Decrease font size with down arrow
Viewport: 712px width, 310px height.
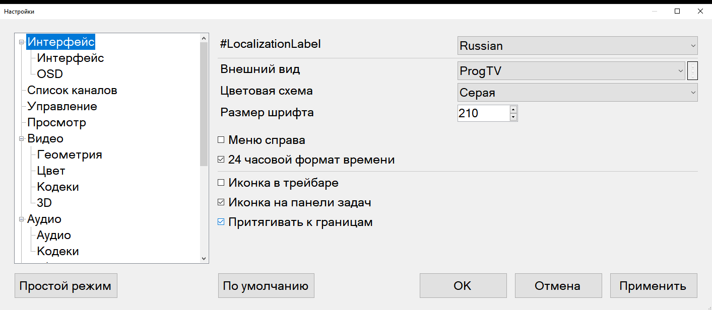(513, 117)
